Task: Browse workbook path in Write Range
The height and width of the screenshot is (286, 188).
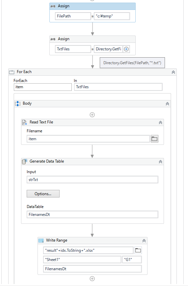Action: click(x=138, y=250)
